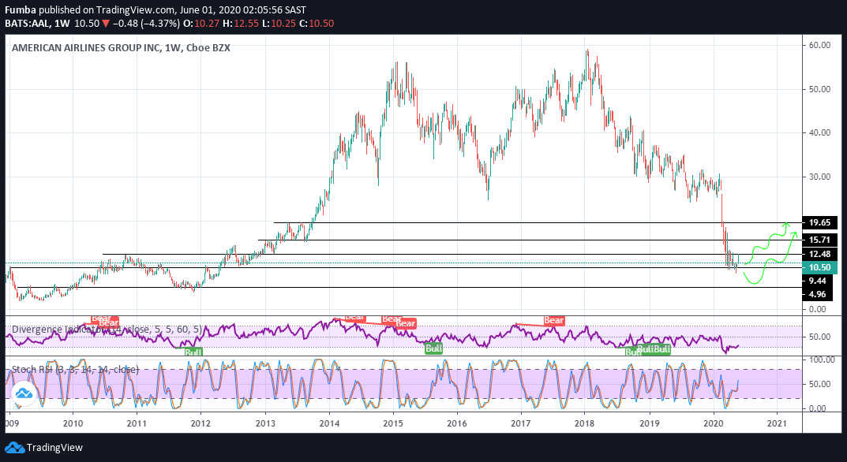Click the 100.00 label on Stoch RSI axis

coord(822,360)
